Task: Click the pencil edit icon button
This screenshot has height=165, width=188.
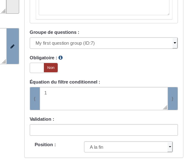Action: pos(13,46)
